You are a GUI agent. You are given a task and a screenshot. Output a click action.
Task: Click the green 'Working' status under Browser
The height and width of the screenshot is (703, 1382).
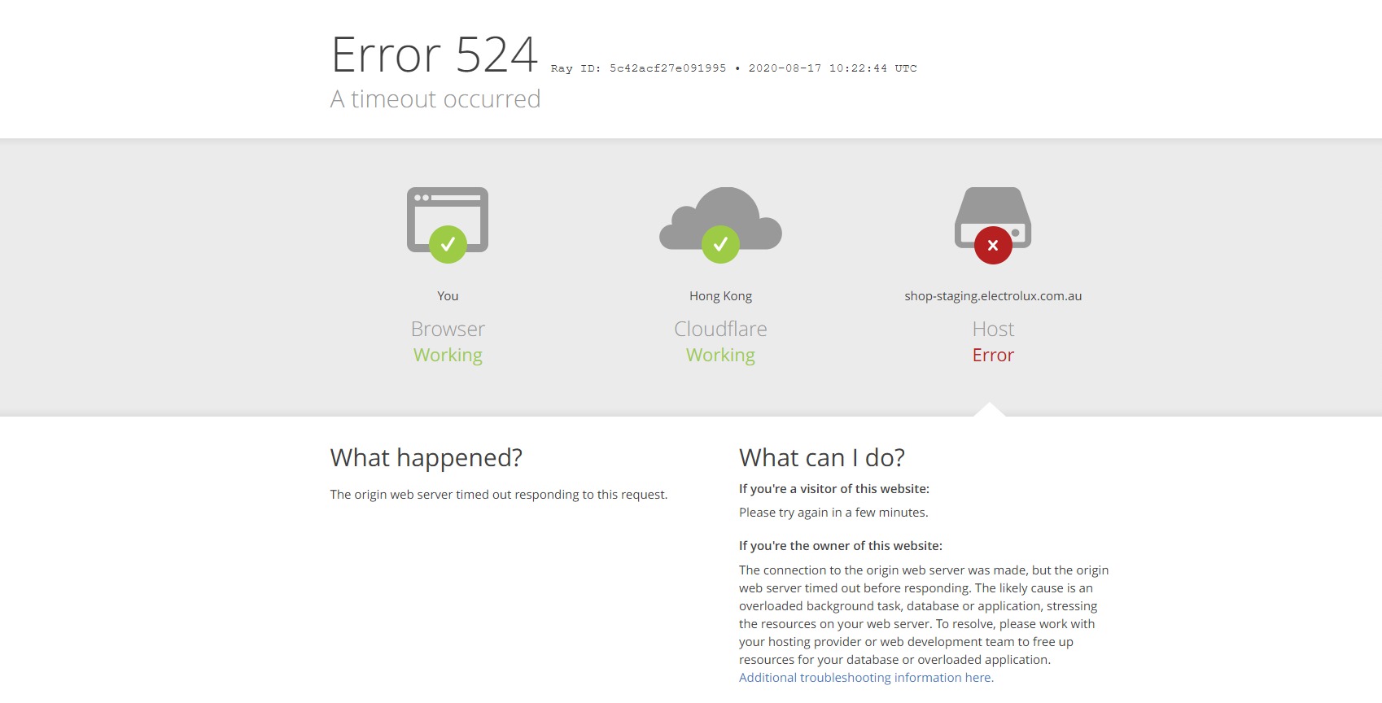[x=448, y=356]
